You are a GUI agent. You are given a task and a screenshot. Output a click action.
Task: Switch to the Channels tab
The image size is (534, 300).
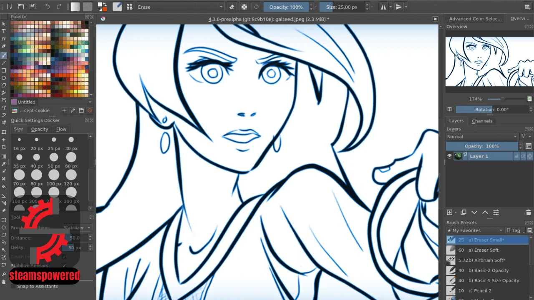[x=482, y=121]
